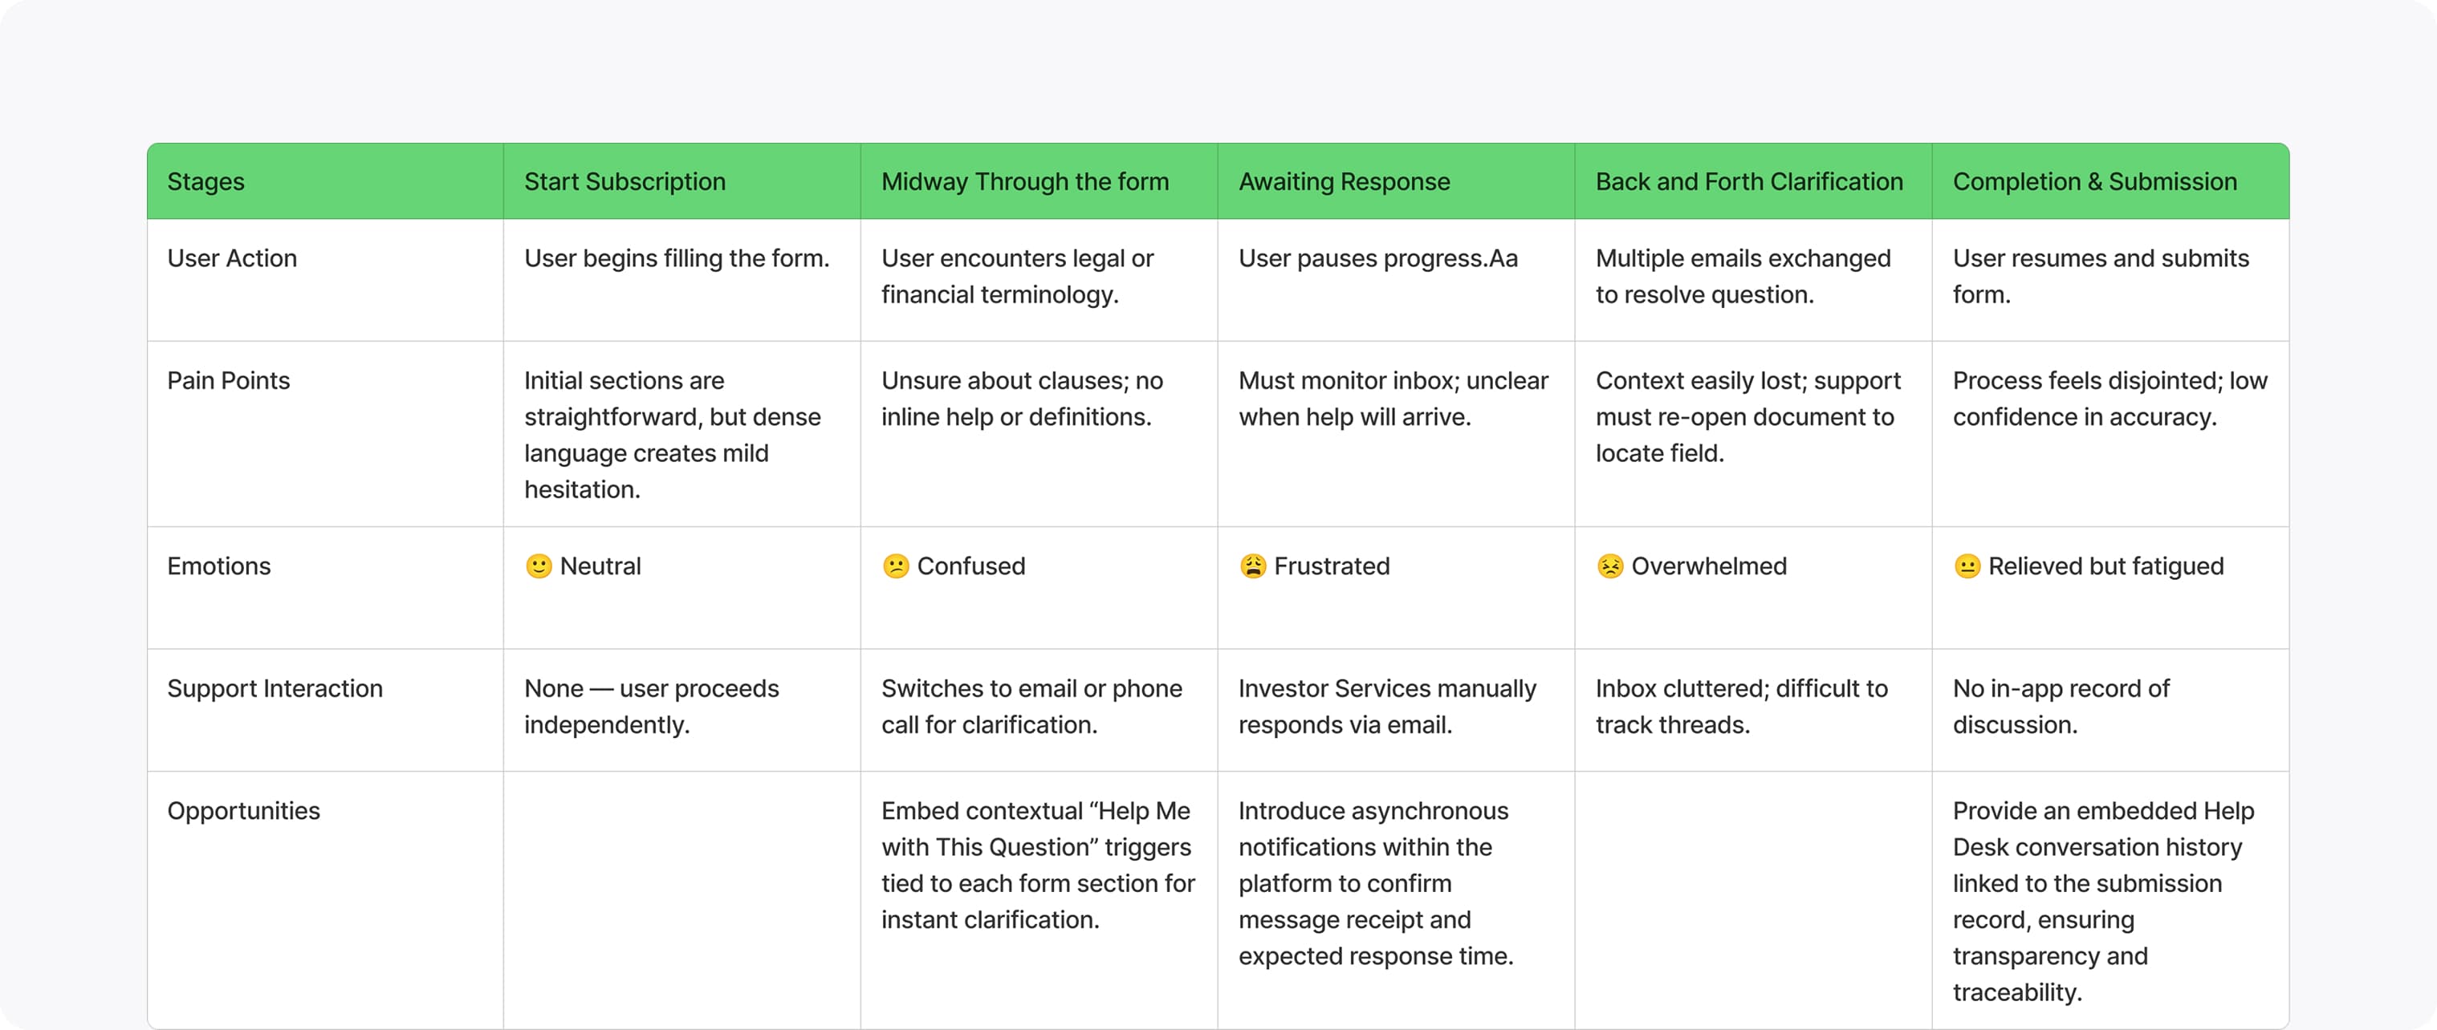Viewport: 2437px width, 1030px height.
Task: Click the Frustrated weary face emoji
Action: pyautogui.click(x=1252, y=566)
